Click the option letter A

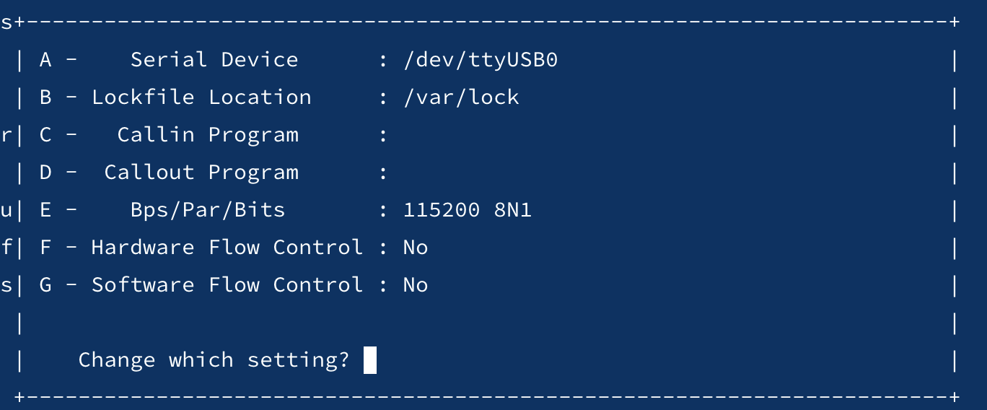pos(45,60)
